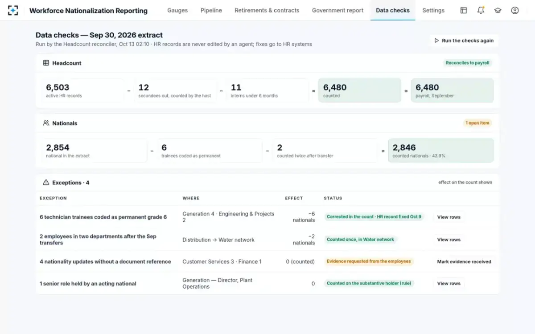Screen dimensions: 535x334
Task: Click the Status column header
Action: [333, 198]
